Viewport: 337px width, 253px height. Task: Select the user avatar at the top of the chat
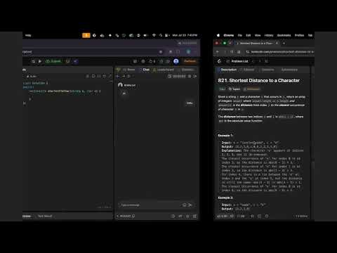coord(120,85)
